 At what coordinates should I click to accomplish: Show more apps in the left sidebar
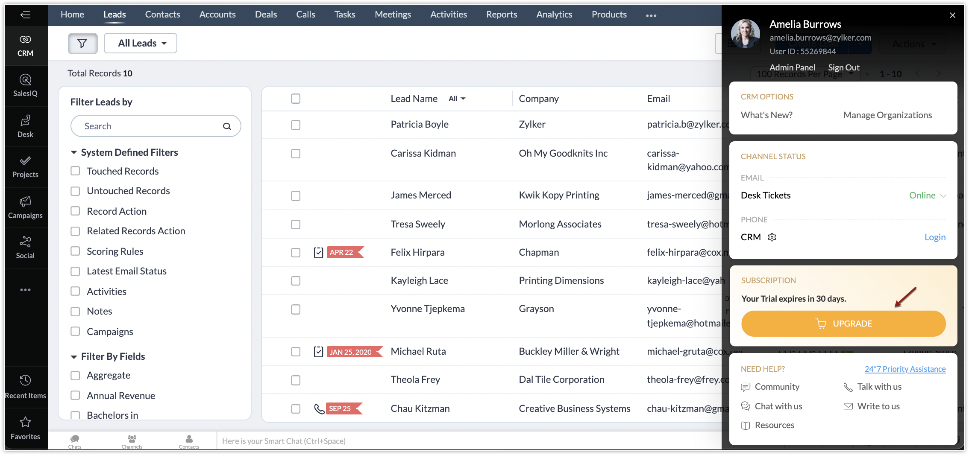pyautogui.click(x=25, y=290)
